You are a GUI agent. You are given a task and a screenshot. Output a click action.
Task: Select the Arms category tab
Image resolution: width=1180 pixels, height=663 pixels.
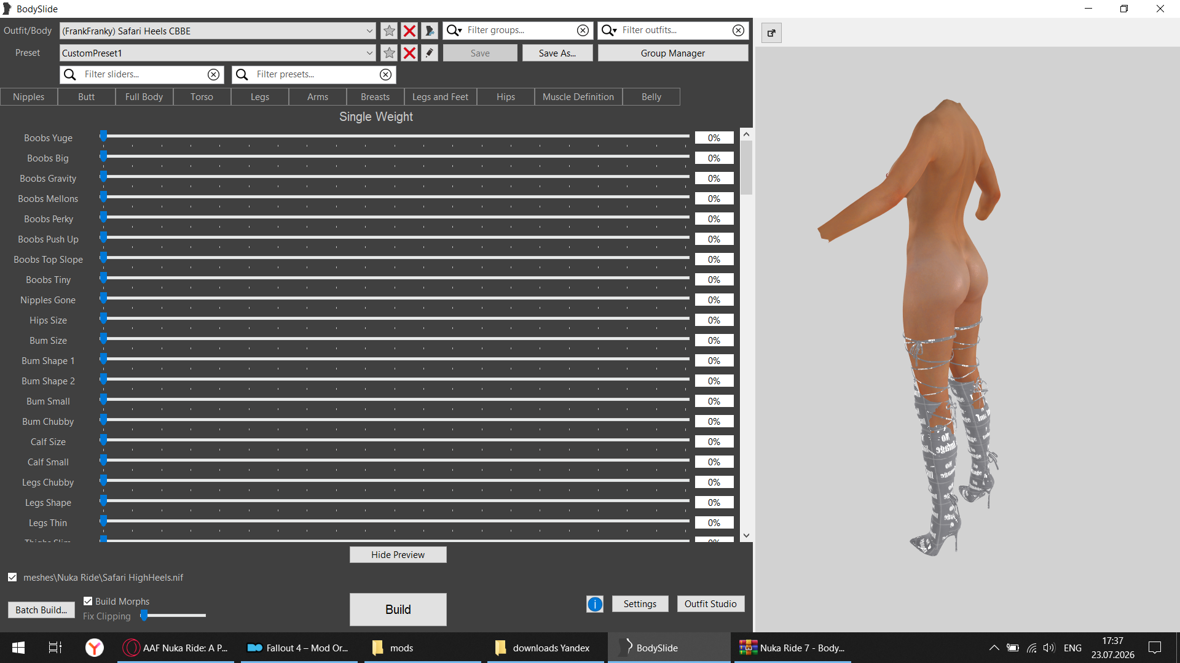[x=318, y=97]
